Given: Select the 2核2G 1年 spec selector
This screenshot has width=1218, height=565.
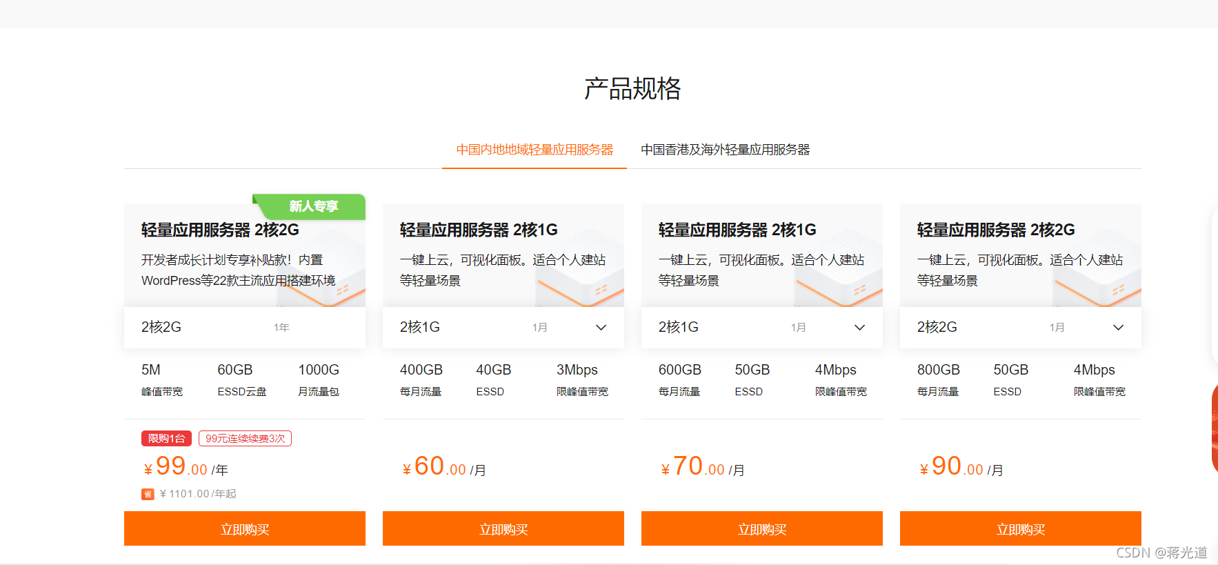Looking at the screenshot, I should [x=245, y=327].
